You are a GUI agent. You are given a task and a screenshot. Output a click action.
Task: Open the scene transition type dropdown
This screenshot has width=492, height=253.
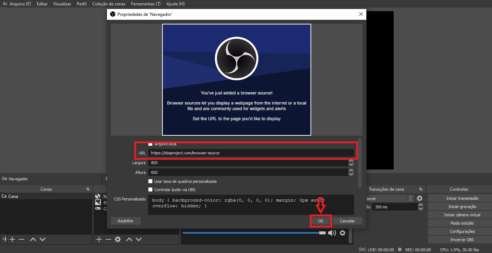click(x=410, y=198)
